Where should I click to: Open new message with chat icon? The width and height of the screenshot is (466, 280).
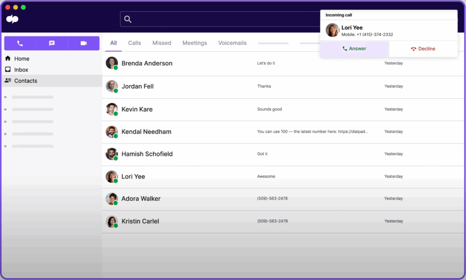(x=52, y=43)
